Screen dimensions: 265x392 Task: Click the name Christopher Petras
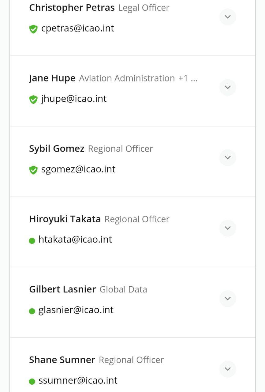(x=72, y=8)
